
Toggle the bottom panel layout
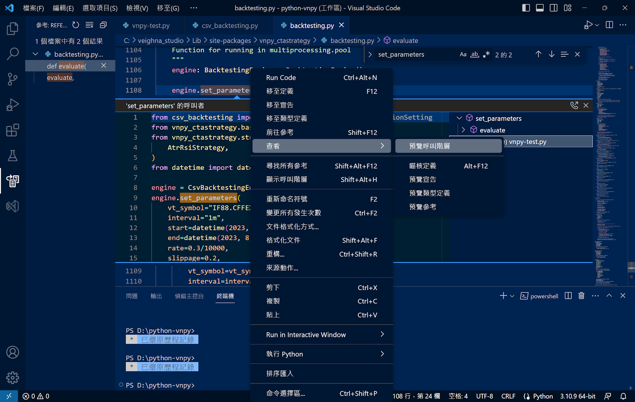tap(540, 8)
